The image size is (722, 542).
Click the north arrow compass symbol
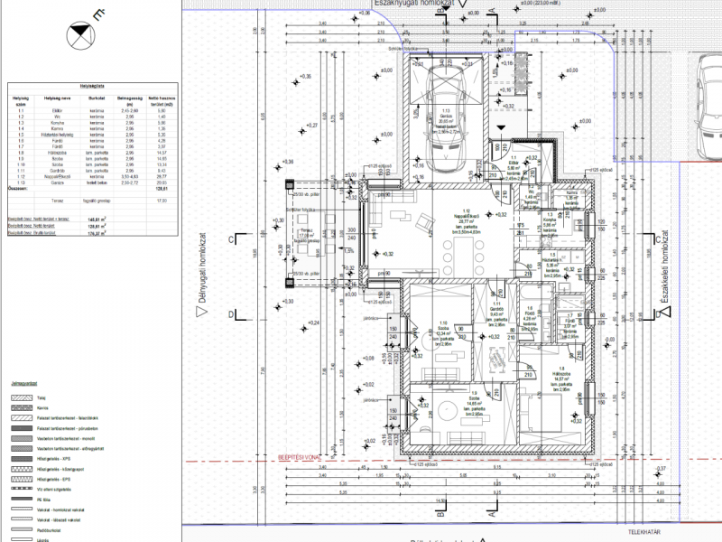click(x=81, y=35)
